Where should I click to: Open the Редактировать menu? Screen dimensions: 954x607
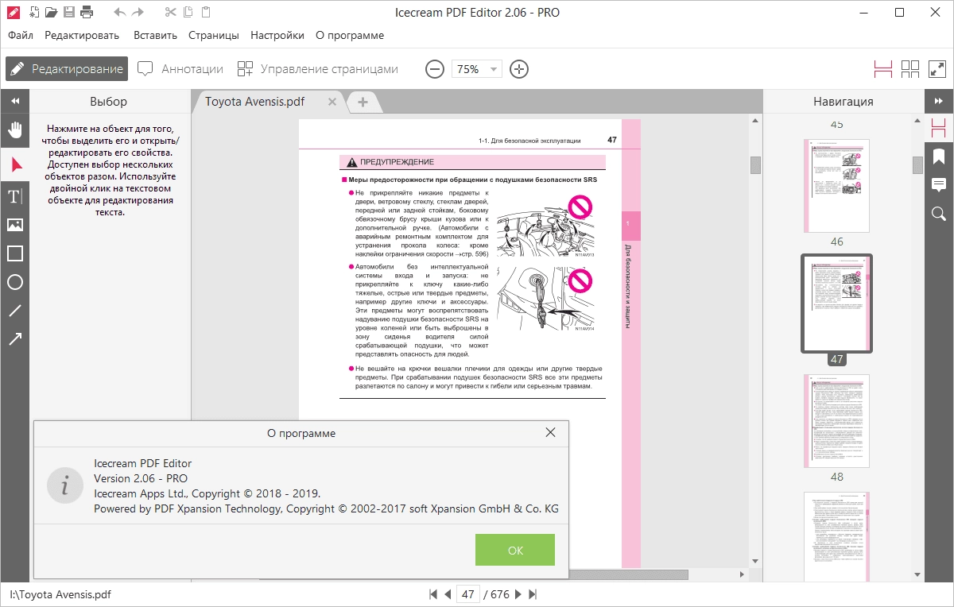pos(82,35)
